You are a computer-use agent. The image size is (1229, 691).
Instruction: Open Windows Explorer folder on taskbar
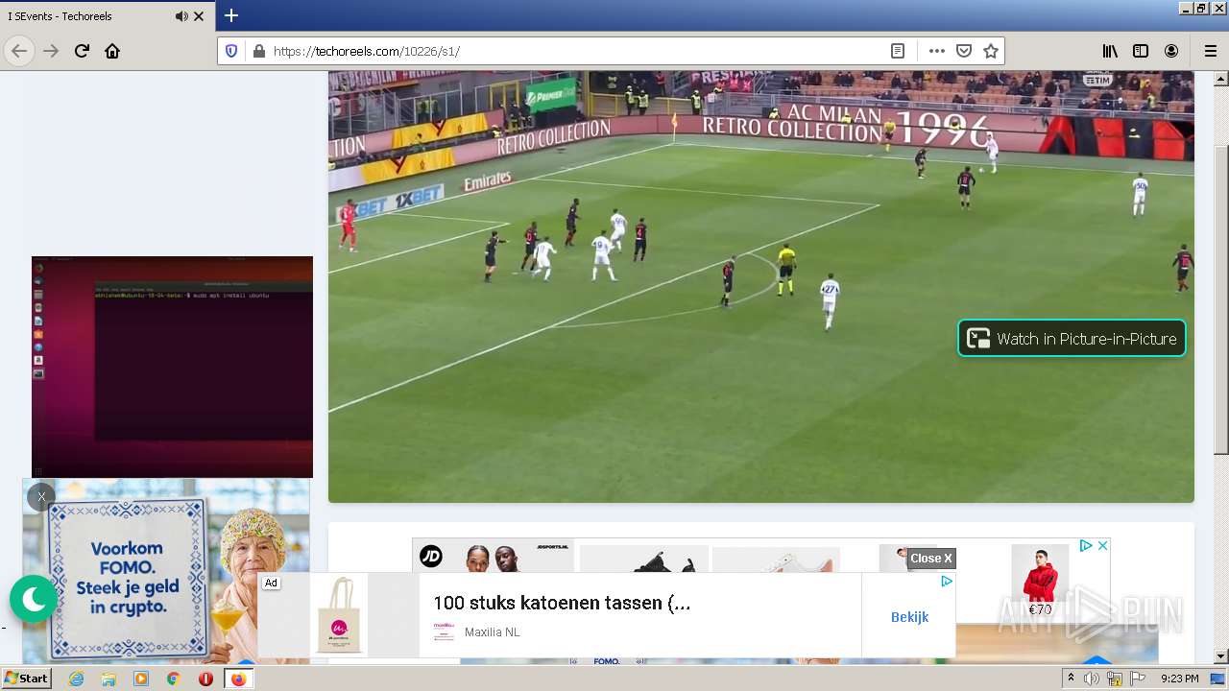tap(108, 679)
